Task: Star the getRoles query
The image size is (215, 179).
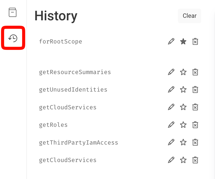Action: point(183,125)
